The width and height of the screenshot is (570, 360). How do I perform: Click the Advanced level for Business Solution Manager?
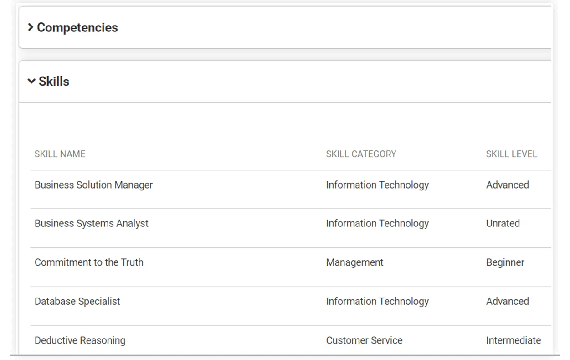pyautogui.click(x=508, y=185)
